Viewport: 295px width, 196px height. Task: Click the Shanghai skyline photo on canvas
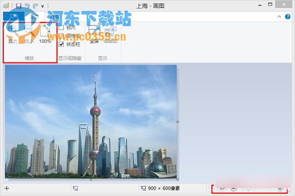(91, 121)
